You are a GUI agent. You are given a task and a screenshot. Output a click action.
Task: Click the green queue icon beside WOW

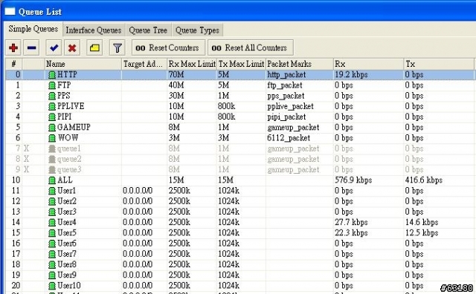click(52, 138)
